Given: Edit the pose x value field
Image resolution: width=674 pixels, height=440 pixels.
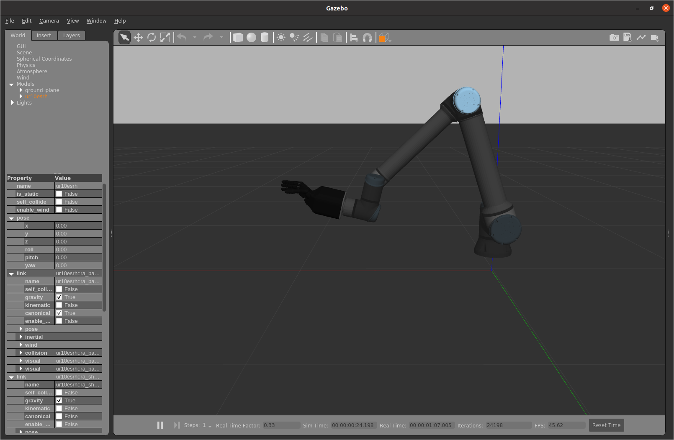Looking at the screenshot, I should [x=78, y=225].
